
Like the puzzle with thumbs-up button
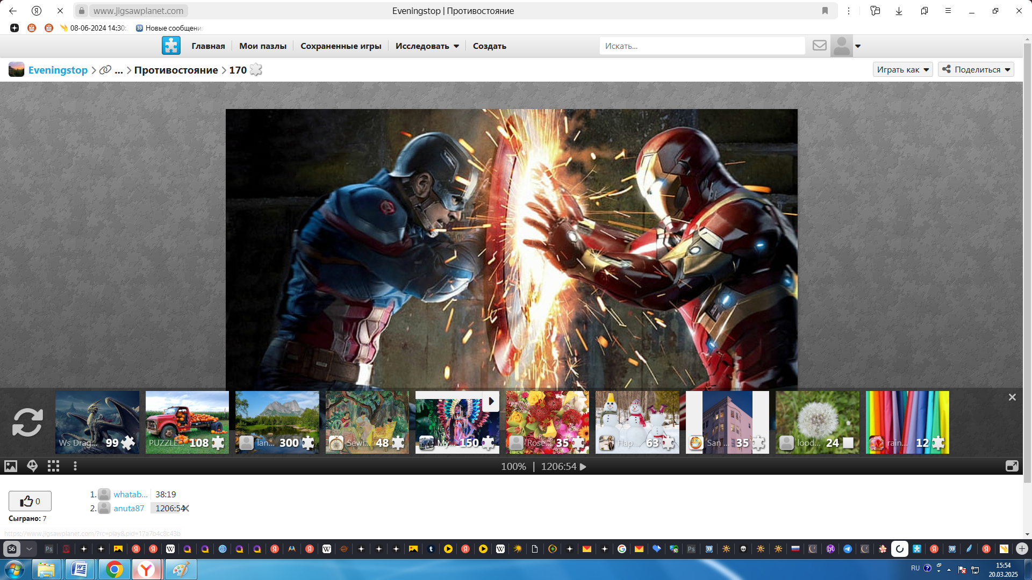[30, 501]
